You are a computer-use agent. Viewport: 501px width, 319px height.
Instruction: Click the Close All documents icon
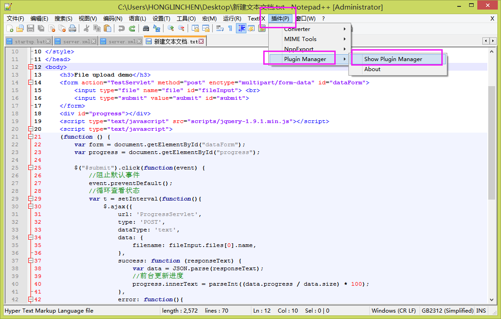62,29
